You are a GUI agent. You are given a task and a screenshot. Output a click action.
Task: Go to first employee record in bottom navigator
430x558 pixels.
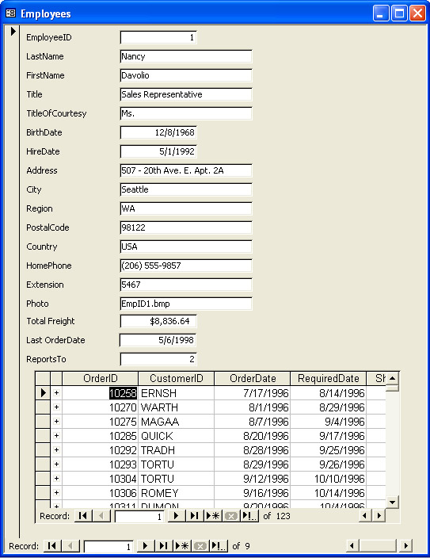pos(52,545)
